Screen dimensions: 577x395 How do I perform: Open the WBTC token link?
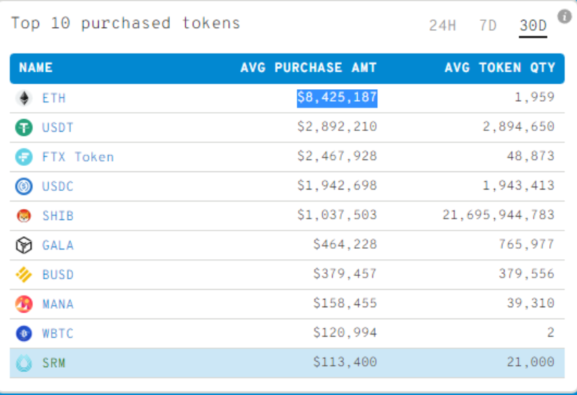tap(58, 334)
